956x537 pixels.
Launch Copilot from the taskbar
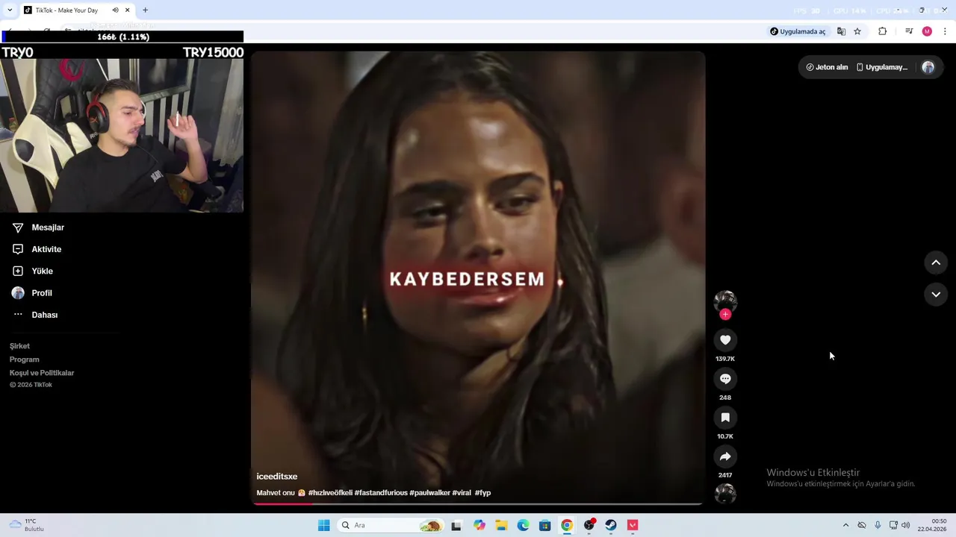tap(479, 525)
